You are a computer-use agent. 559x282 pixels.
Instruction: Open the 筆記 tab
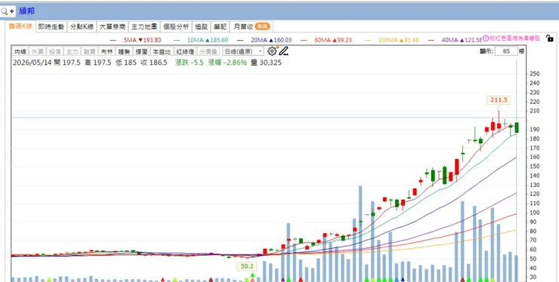click(220, 26)
